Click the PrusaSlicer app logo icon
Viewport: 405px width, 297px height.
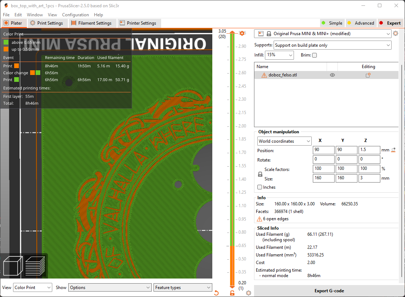click(x=6, y=5)
